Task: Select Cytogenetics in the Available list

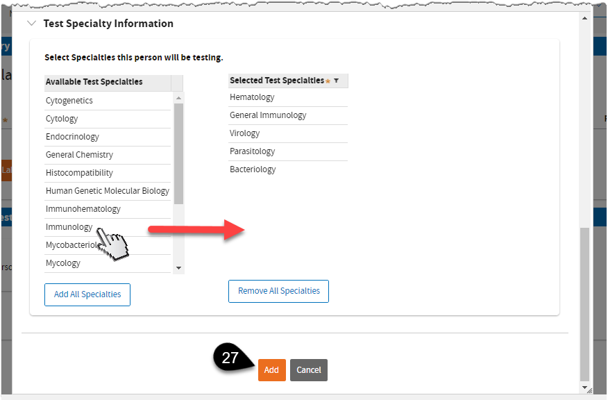Action: coord(69,101)
